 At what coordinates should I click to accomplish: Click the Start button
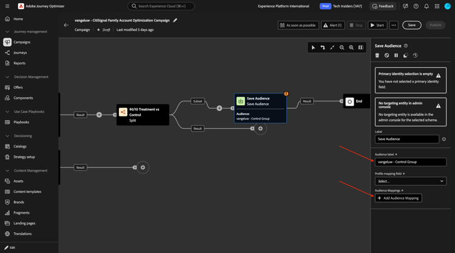point(377,25)
